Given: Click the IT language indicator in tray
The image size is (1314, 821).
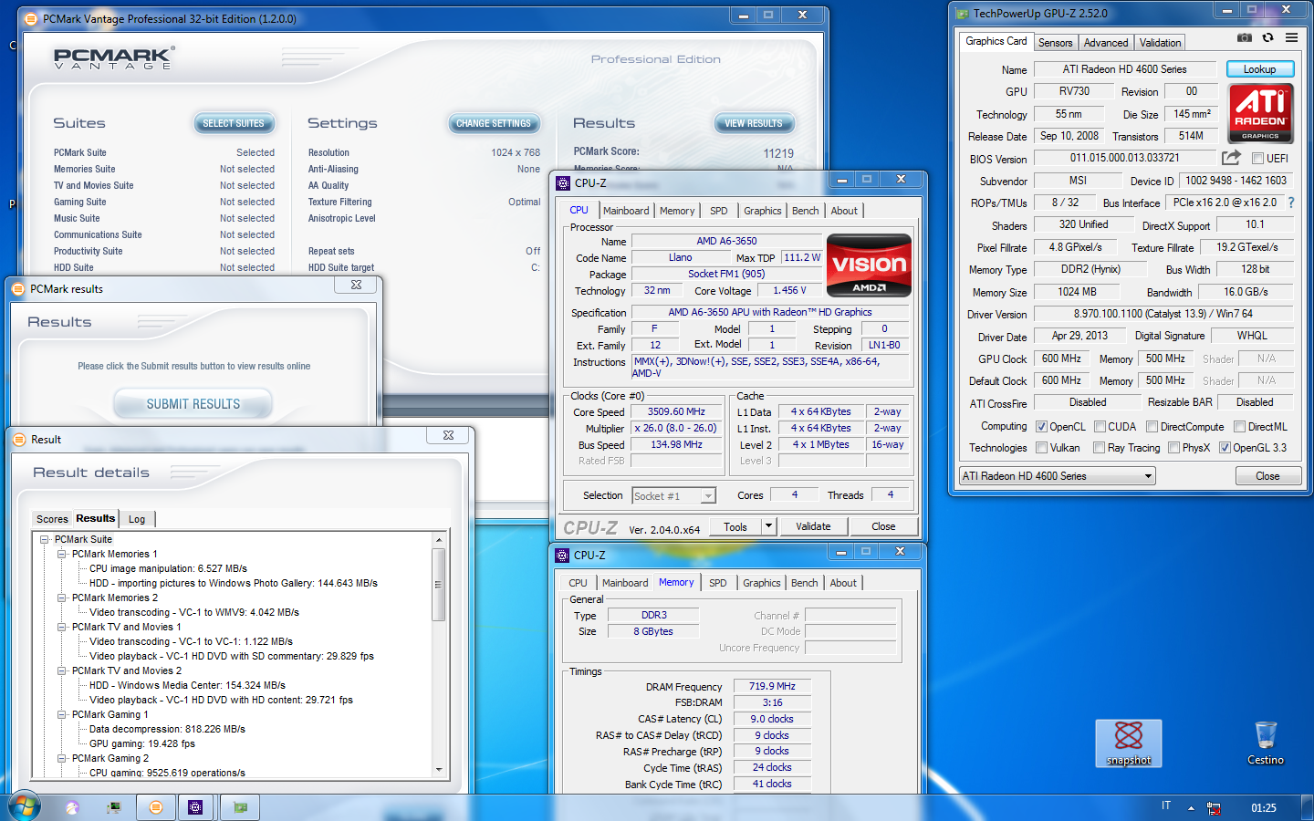Looking at the screenshot, I should pos(1165,805).
